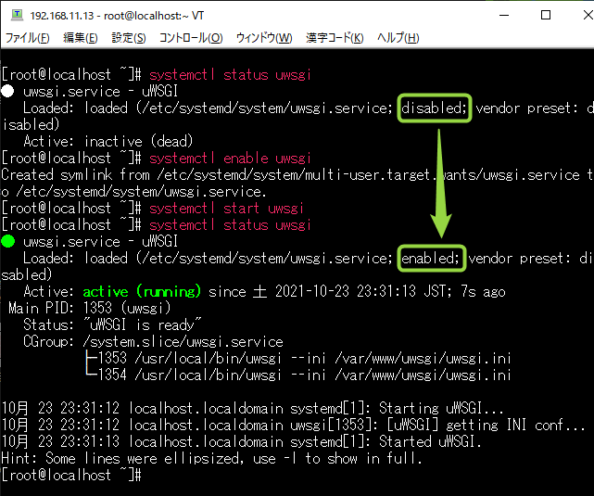Open the ウィンドウ(W) menu
Image resolution: width=594 pixels, height=496 pixels.
pyautogui.click(x=264, y=38)
